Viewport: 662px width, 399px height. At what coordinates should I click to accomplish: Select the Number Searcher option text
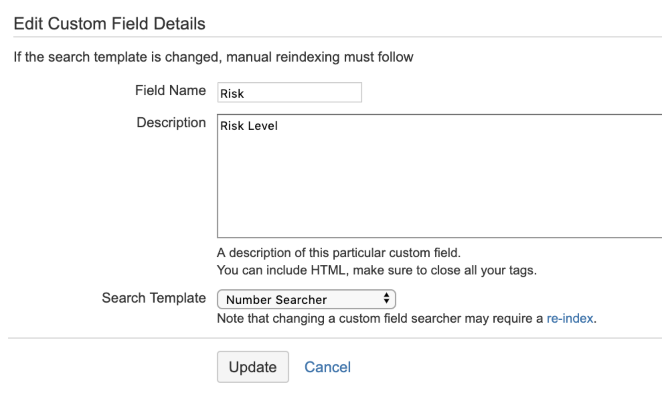(x=276, y=300)
